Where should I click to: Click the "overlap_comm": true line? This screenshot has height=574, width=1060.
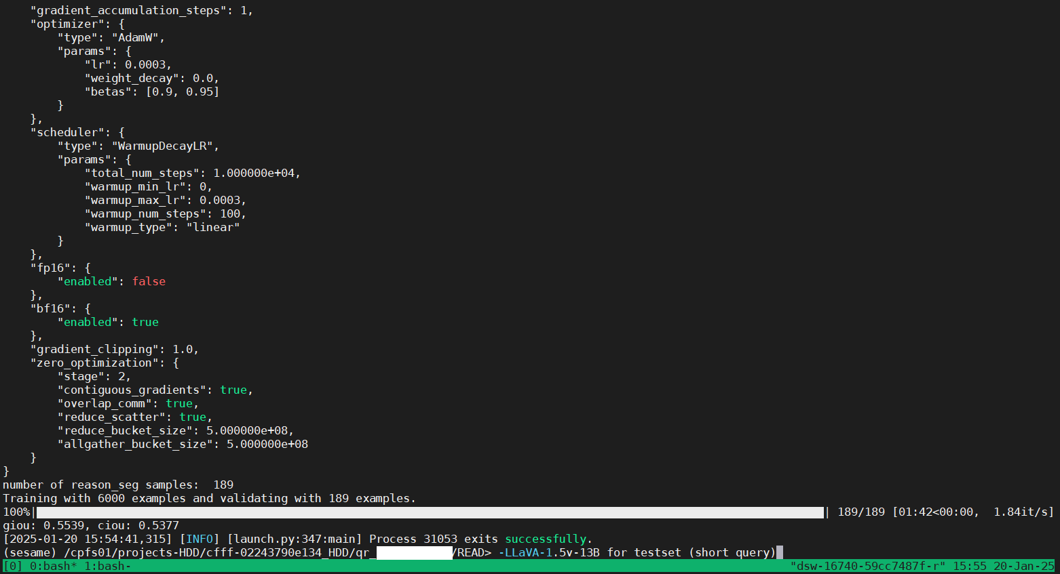(x=128, y=403)
